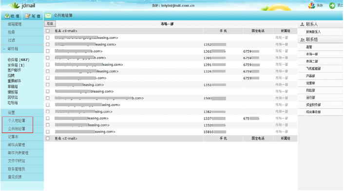Open 邮箱管理 in left sidebar

coord(15,24)
